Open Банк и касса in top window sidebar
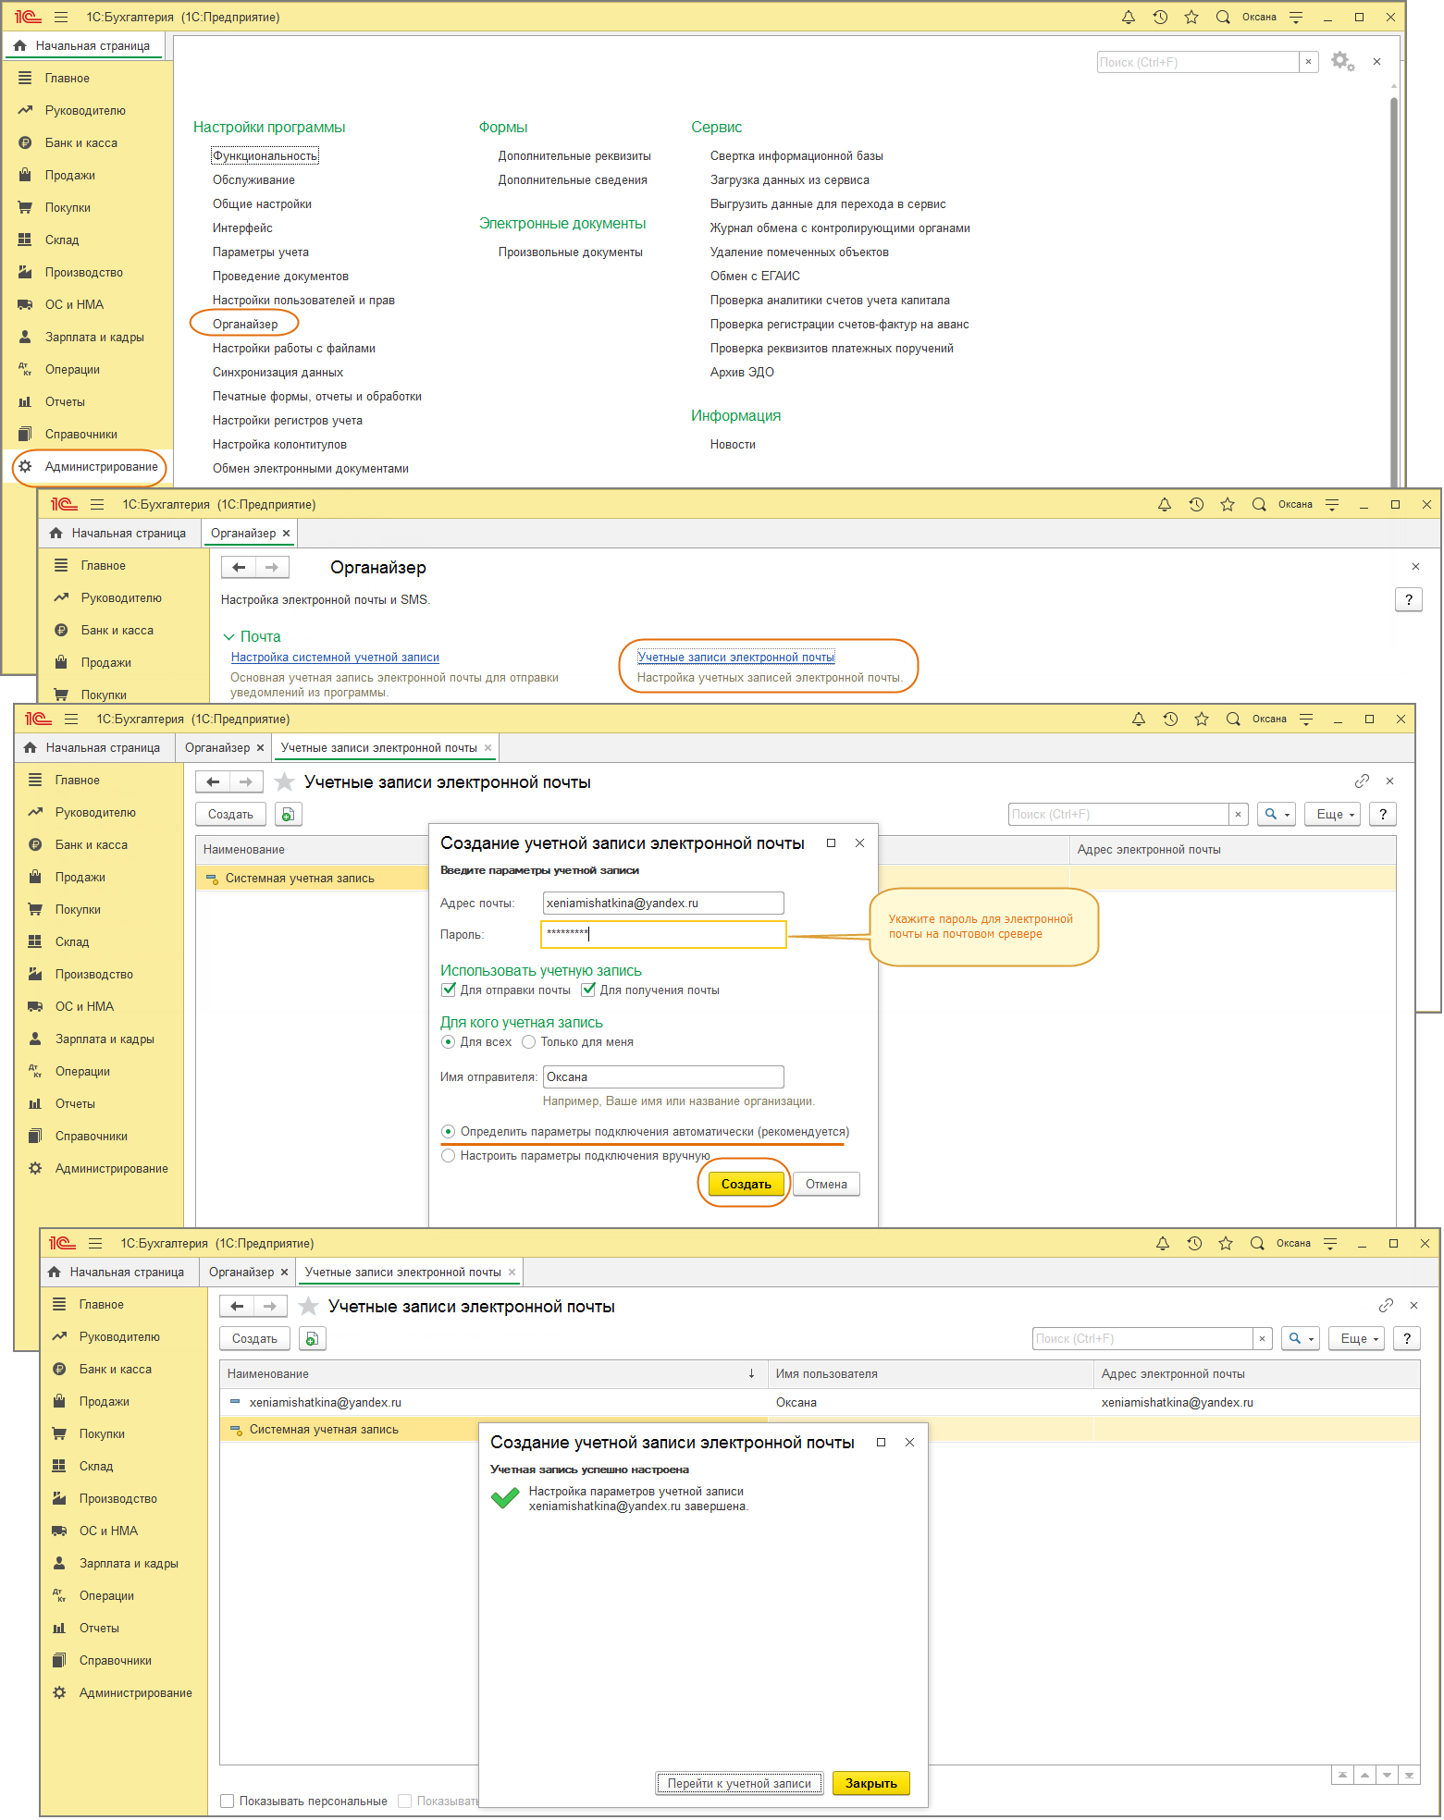 [81, 142]
